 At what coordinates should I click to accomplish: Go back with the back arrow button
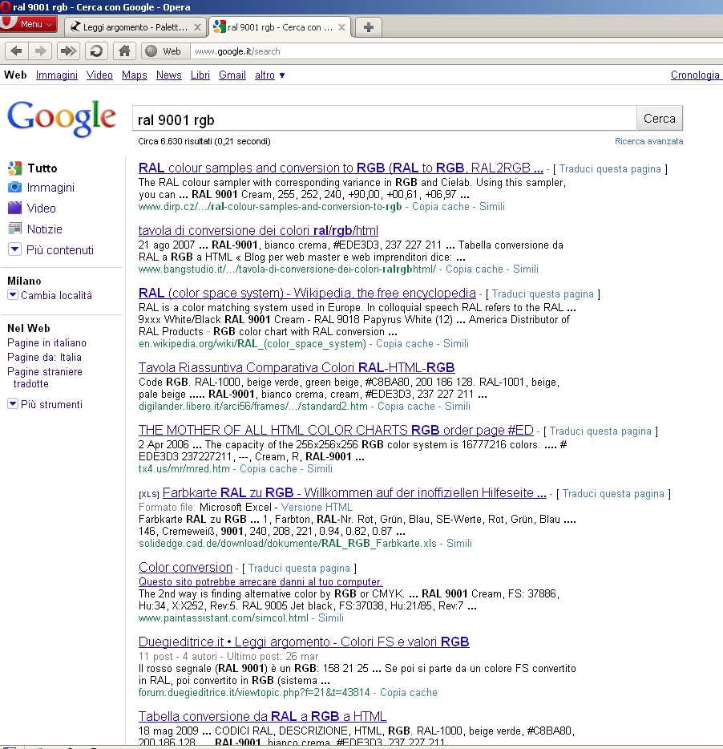(x=16, y=51)
